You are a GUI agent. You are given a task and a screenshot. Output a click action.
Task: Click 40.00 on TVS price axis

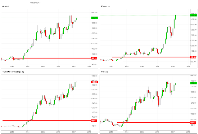(x=95, y=126)
